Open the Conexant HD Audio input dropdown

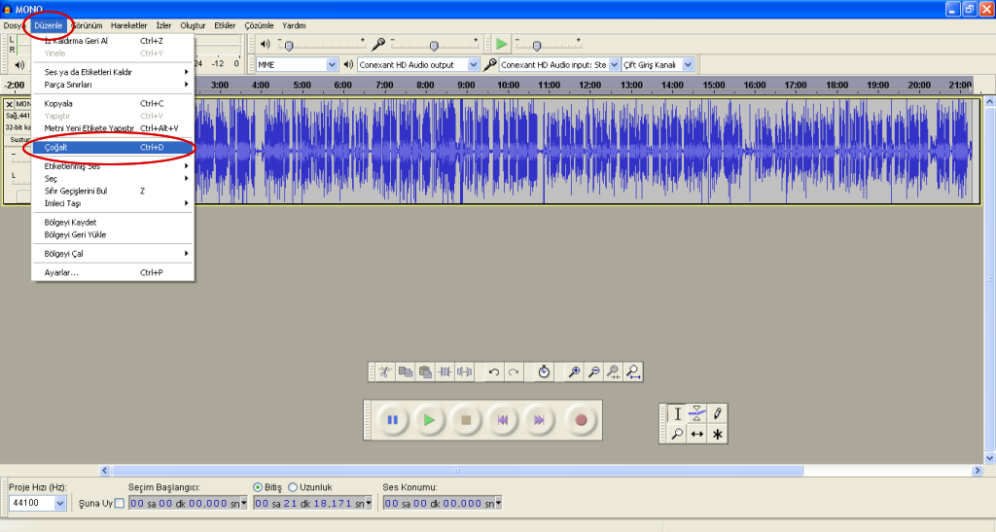tap(614, 65)
